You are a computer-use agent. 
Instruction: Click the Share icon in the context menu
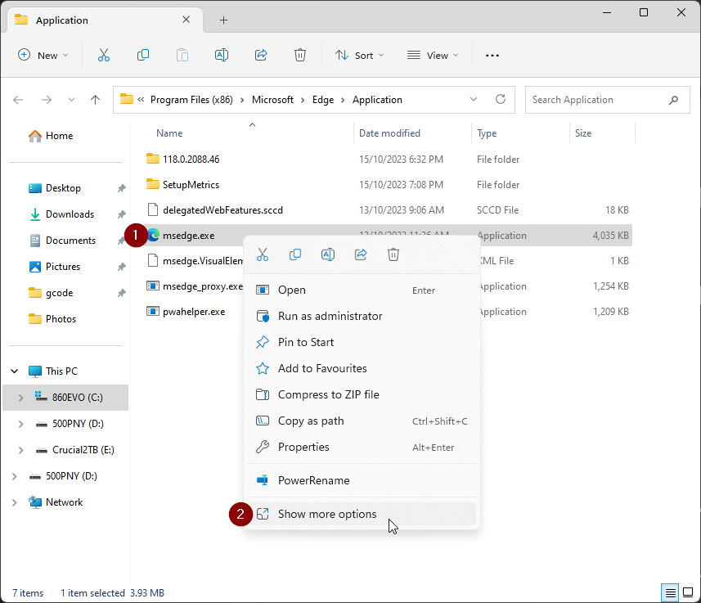361,254
